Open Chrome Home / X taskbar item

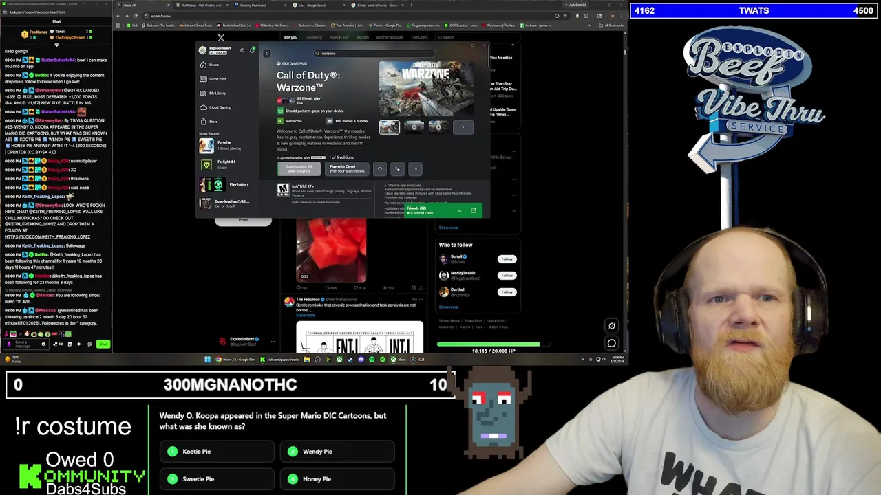(236, 359)
